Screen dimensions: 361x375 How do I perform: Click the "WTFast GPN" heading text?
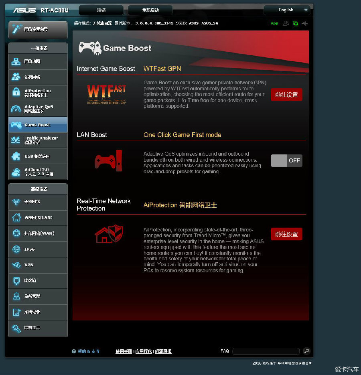(x=162, y=69)
